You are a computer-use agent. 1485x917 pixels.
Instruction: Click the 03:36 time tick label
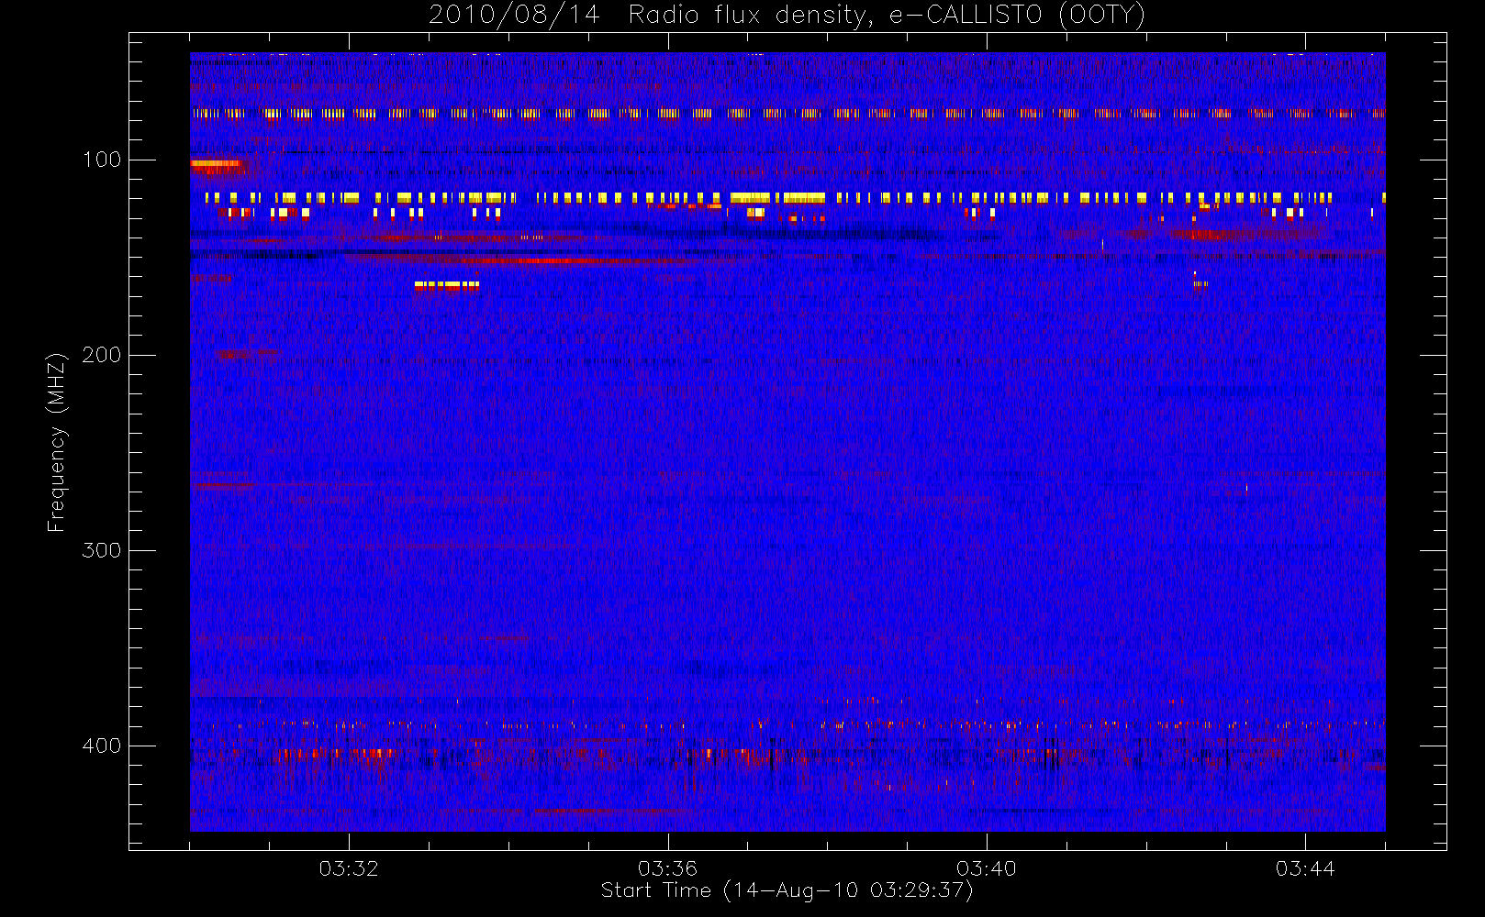click(x=667, y=868)
